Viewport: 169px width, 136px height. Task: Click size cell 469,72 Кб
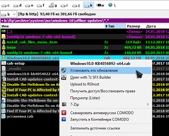click(133, 47)
